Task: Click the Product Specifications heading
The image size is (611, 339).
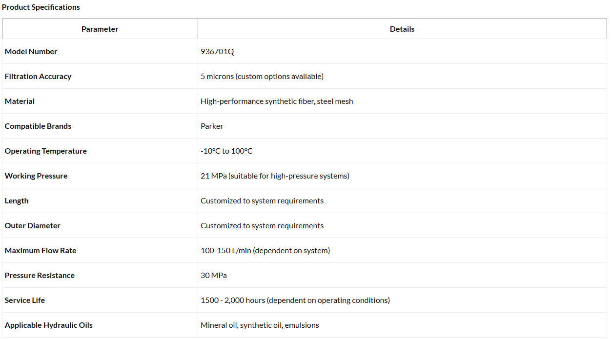Action: click(x=41, y=7)
